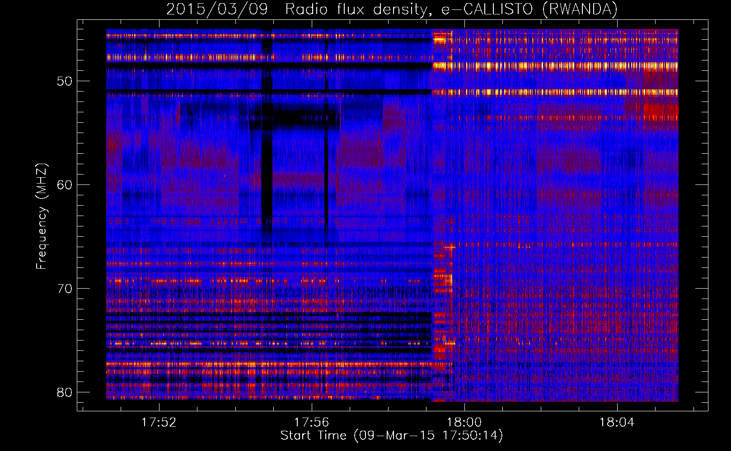Select the 18:00 time tick label

pos(464,423)
